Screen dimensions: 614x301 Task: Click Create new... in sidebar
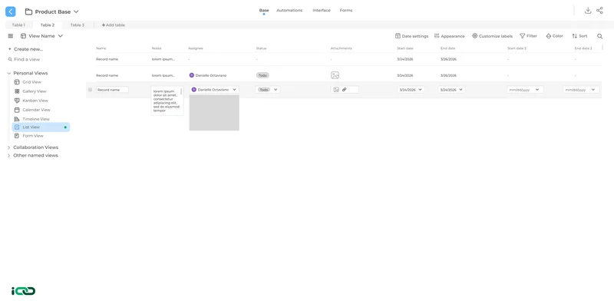[26, 49]
